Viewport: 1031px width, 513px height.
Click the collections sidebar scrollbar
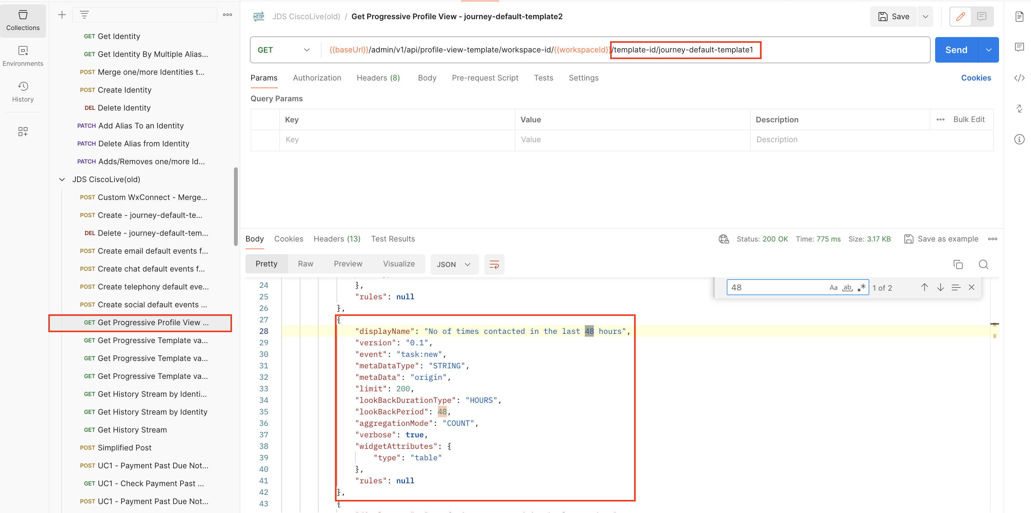[236, 206]
